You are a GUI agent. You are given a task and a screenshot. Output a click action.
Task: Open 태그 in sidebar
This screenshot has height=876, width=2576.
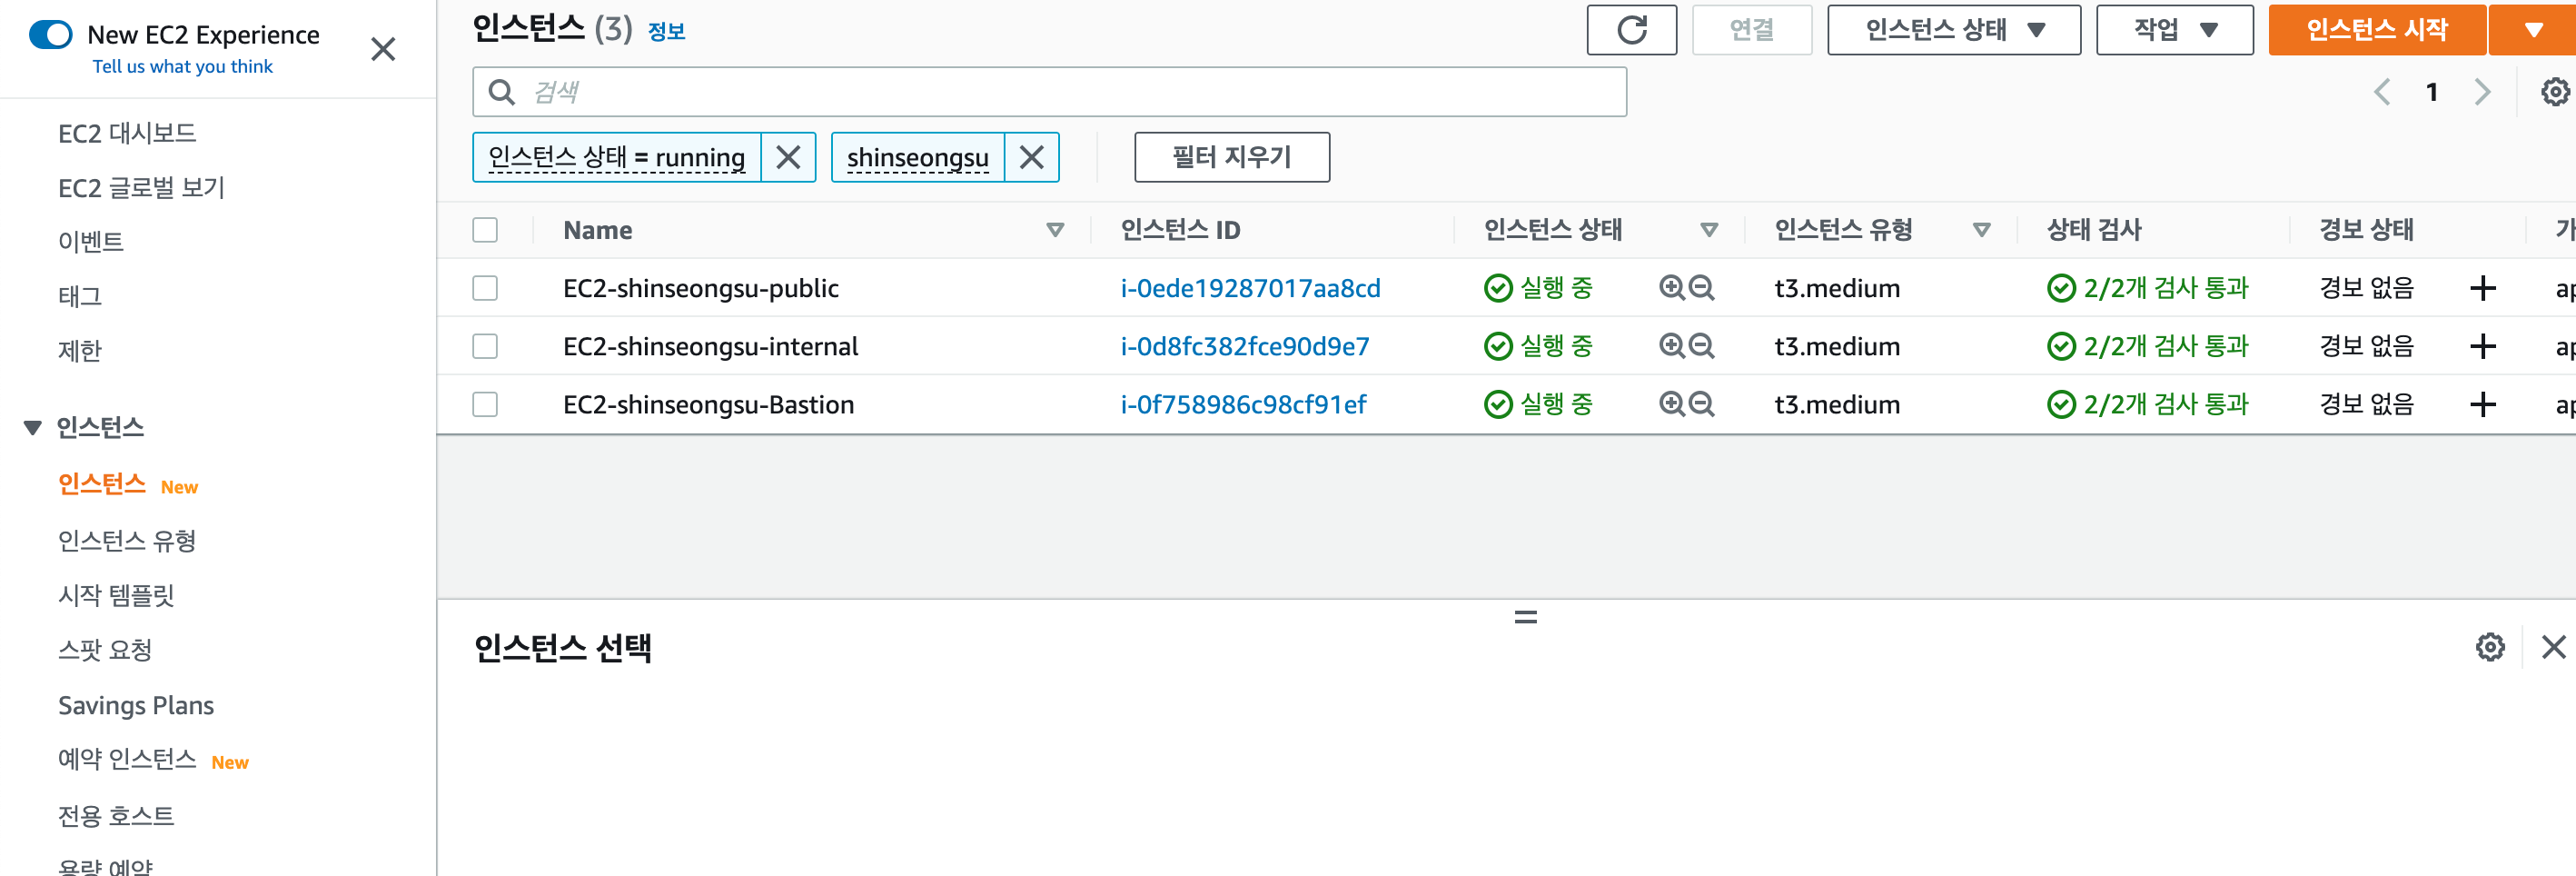[x=80, y=296]
